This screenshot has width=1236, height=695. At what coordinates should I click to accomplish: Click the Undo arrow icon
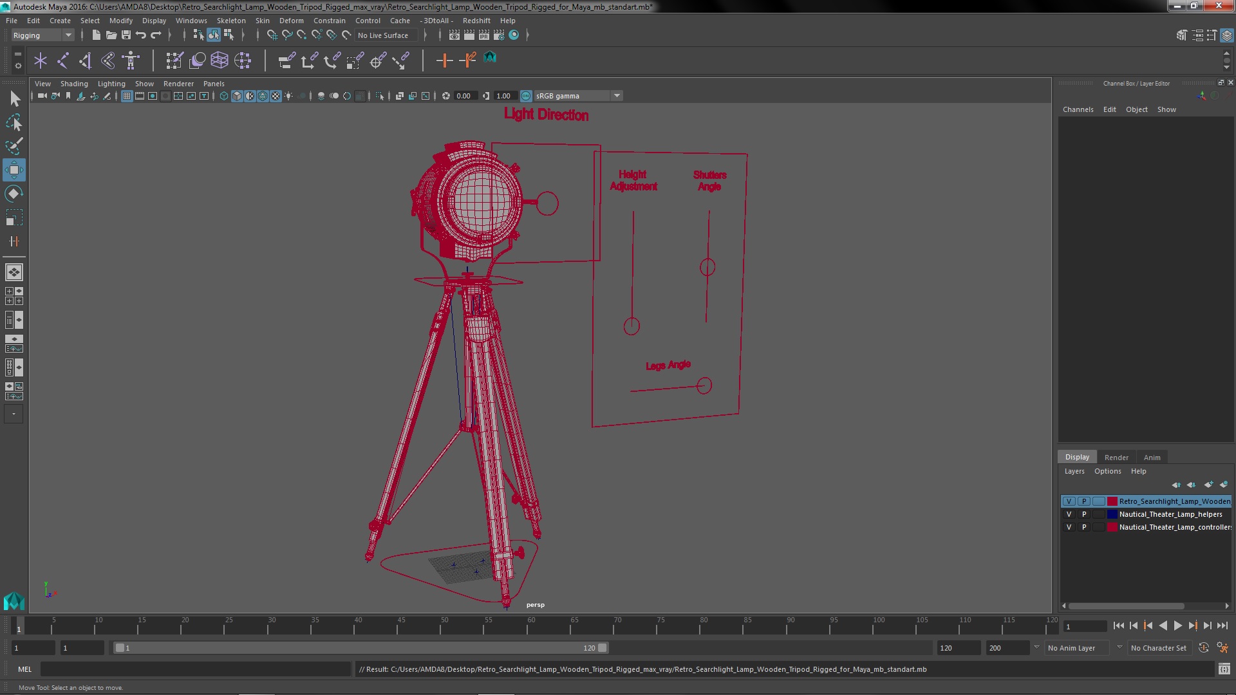(141, 35)
